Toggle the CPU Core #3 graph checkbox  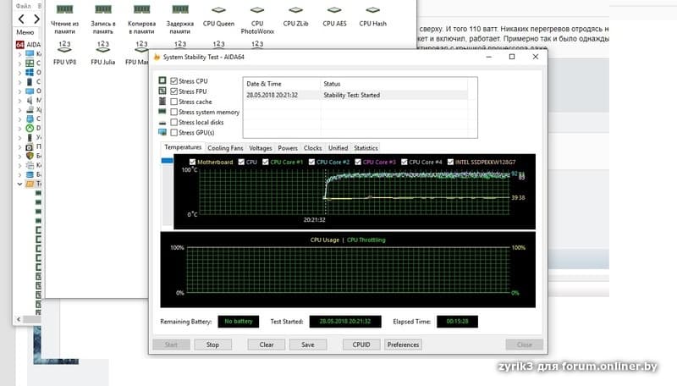pos(358,162)
